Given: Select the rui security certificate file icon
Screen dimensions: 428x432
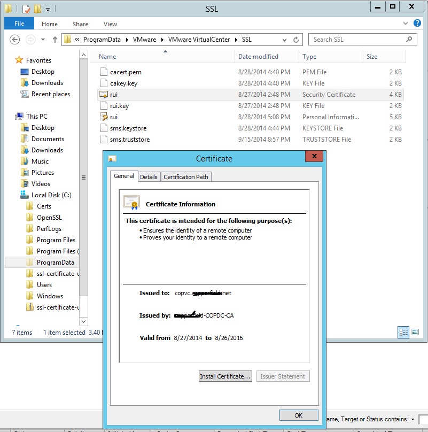Looking at the screenshot, I should coord(103,94).
